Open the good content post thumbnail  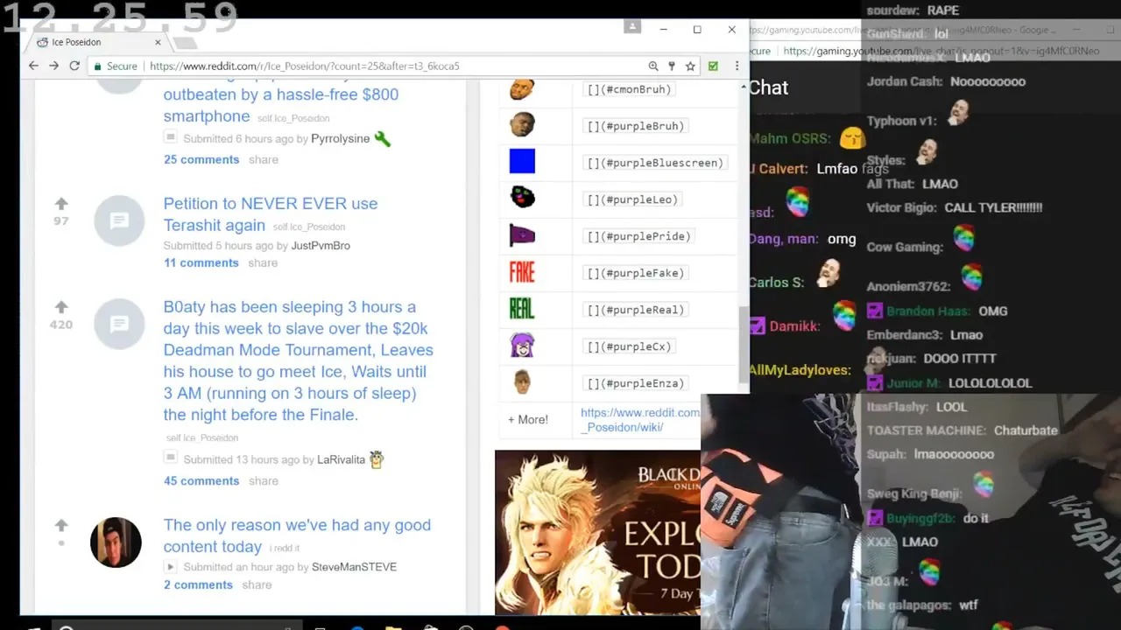pyautogui.click(x=116, y=542)
